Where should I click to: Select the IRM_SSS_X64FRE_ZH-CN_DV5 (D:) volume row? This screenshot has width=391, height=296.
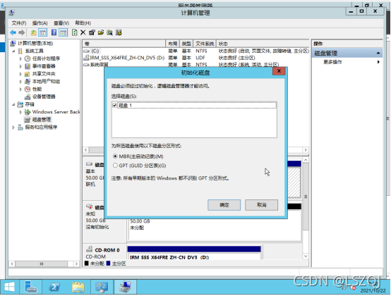[196, 58]
